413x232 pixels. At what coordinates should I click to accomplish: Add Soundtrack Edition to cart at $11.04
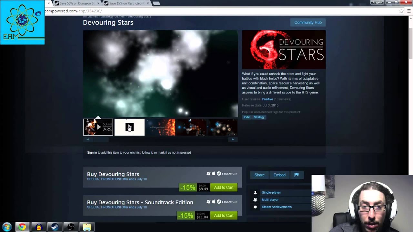[x=224, y=215]
